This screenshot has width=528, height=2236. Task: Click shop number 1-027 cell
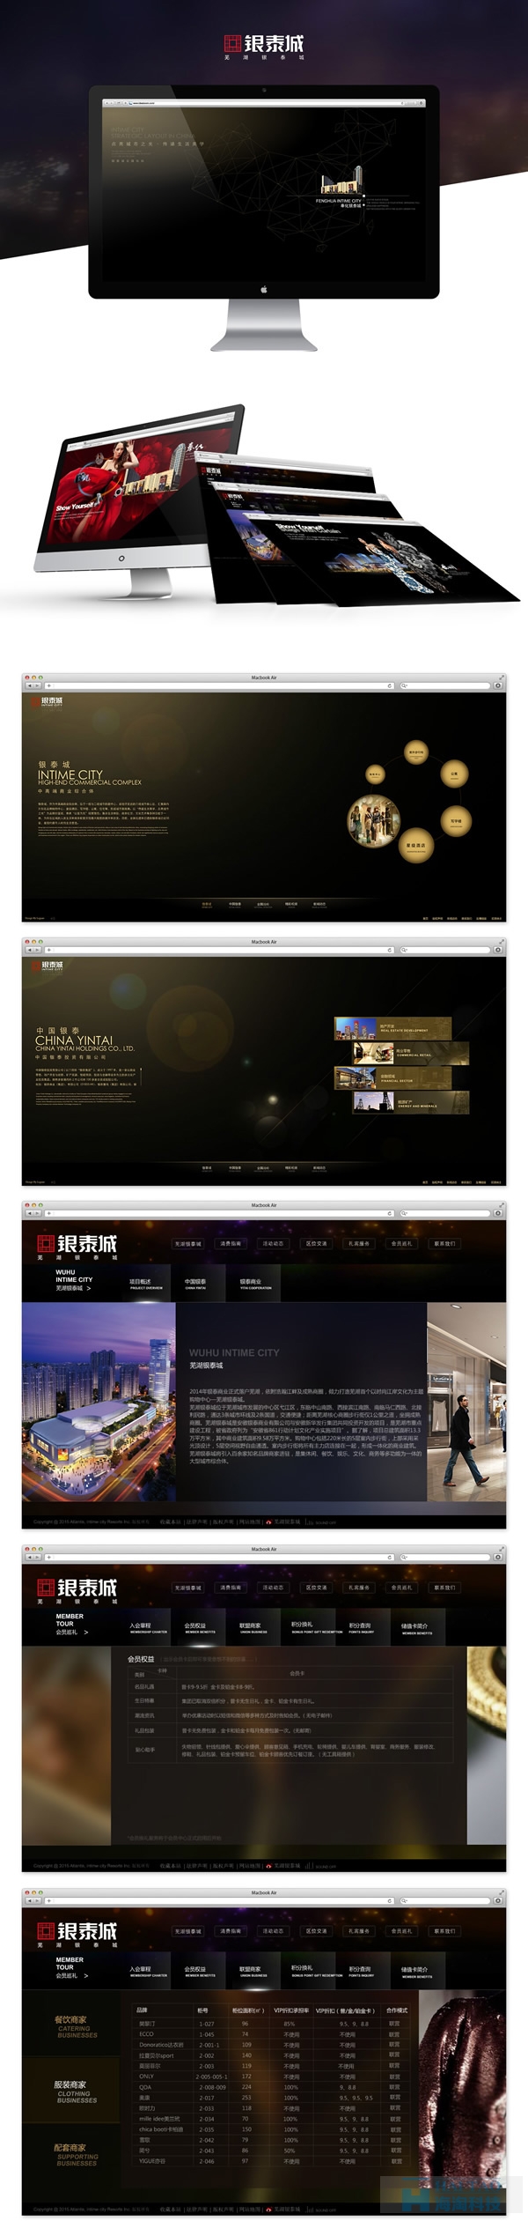pos(206,2024)
